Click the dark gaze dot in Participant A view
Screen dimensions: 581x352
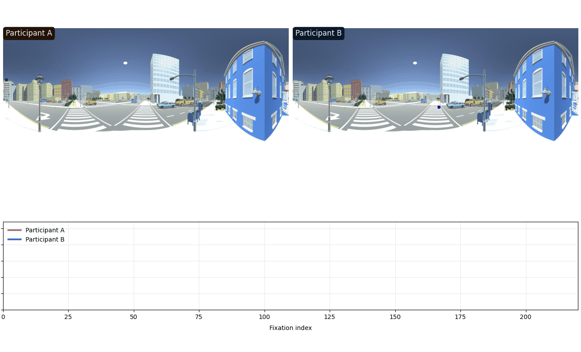[6, 80]
